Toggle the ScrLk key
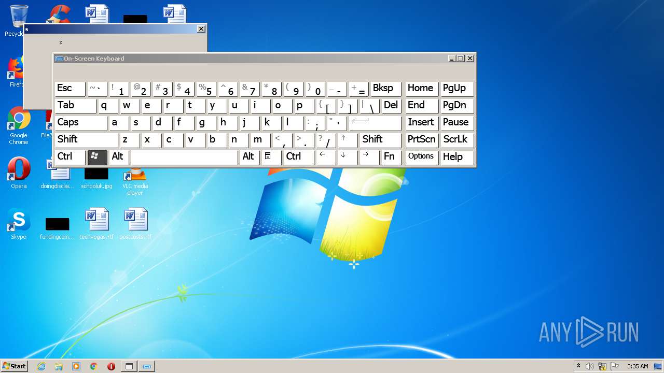The width and height of the screenshot is (664, 373). [x=457, y=140]
